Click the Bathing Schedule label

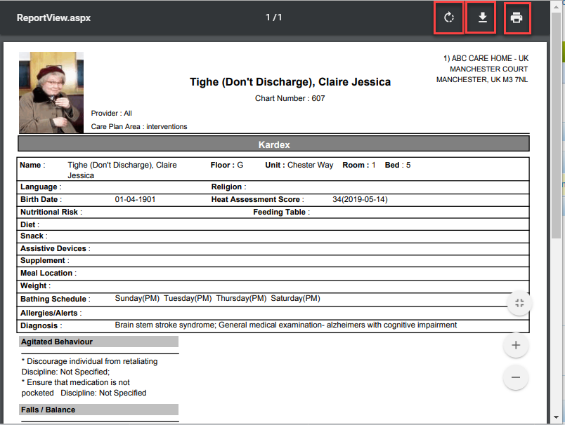click(55, 299)
